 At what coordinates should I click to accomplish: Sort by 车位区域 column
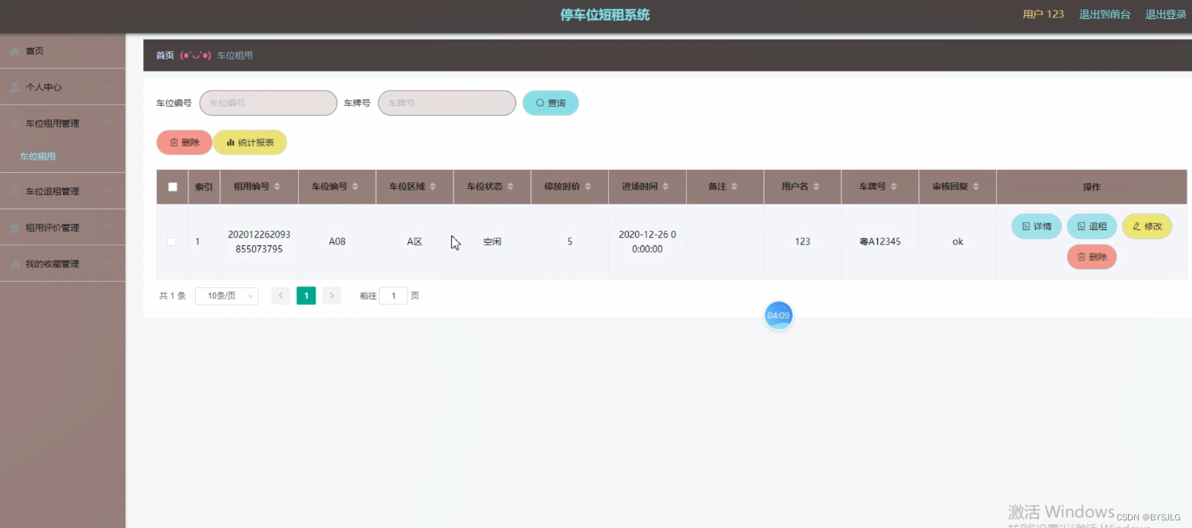point(433,187)
